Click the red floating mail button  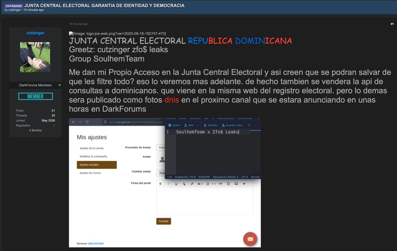coord(250,239)
